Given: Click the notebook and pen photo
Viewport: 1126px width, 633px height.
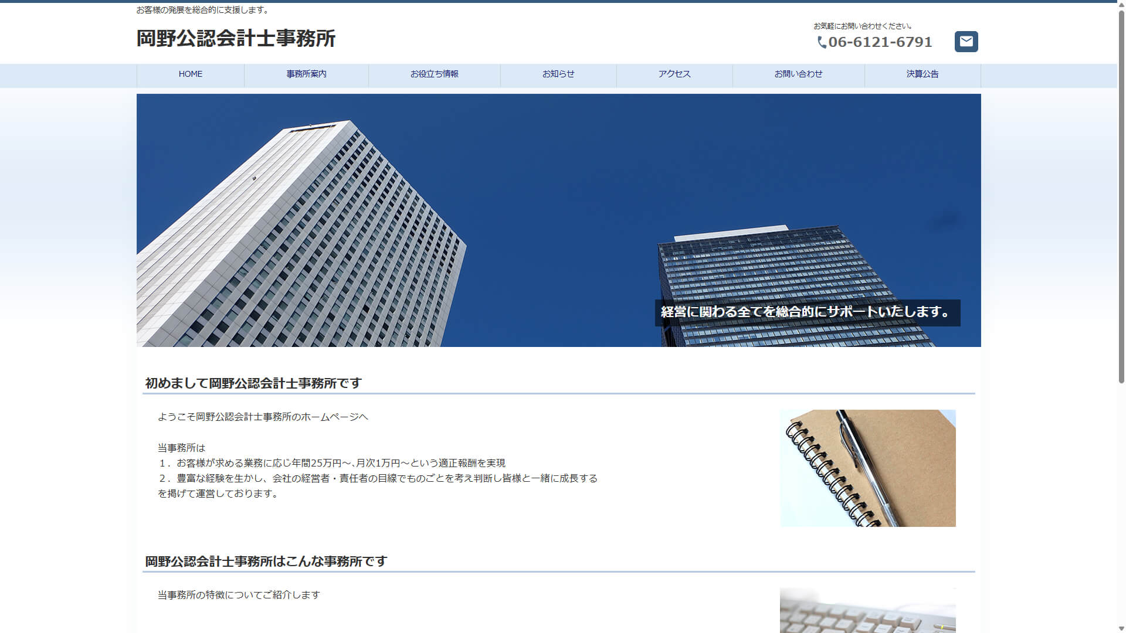Looking at the screenshot, I should point(867,468).
